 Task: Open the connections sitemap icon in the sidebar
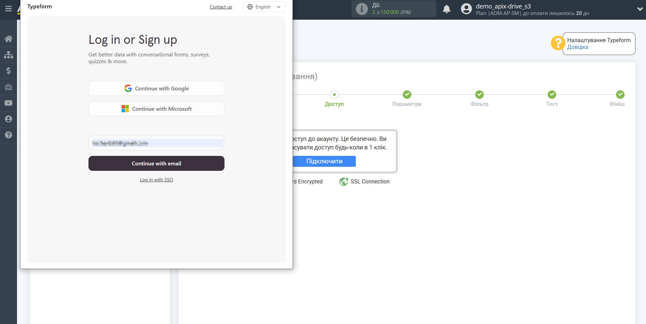coord(9,55)
